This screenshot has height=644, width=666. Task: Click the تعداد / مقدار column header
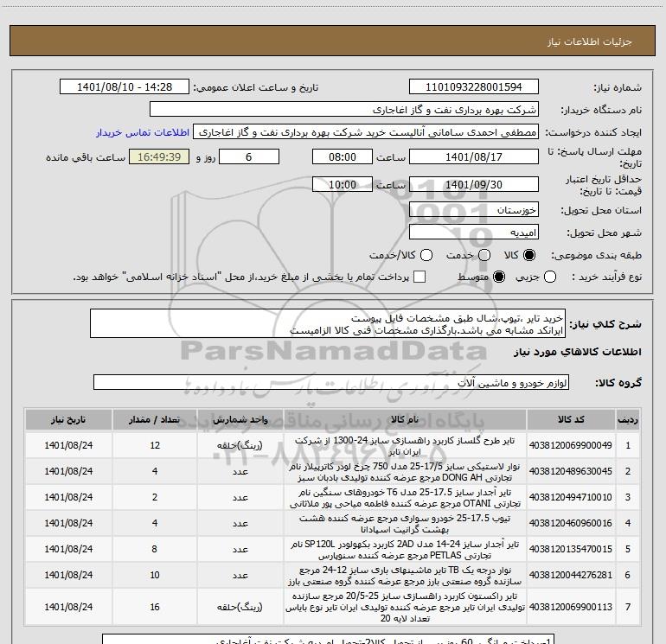[x=155, y=420]
